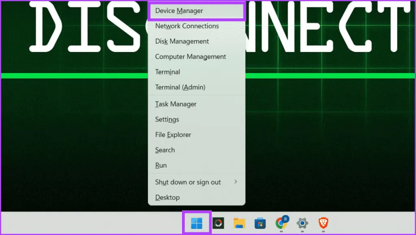Choose Disk Management in the menu
The width and height of the screenshot is (416, 235).
182,41
